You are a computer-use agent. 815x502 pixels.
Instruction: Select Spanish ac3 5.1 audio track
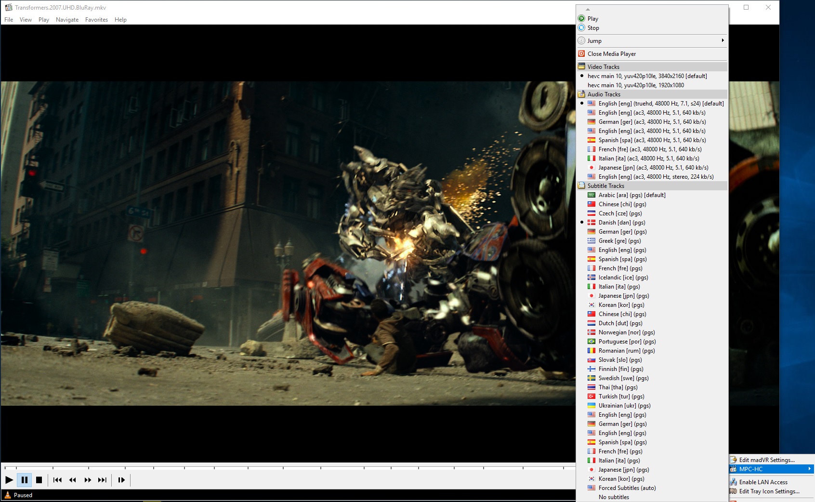pos(652,140)
